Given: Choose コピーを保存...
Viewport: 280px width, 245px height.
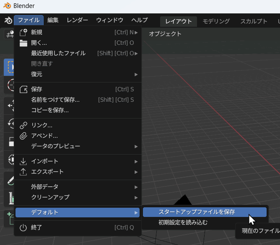Looking at the screenshot, I should 78,110.
